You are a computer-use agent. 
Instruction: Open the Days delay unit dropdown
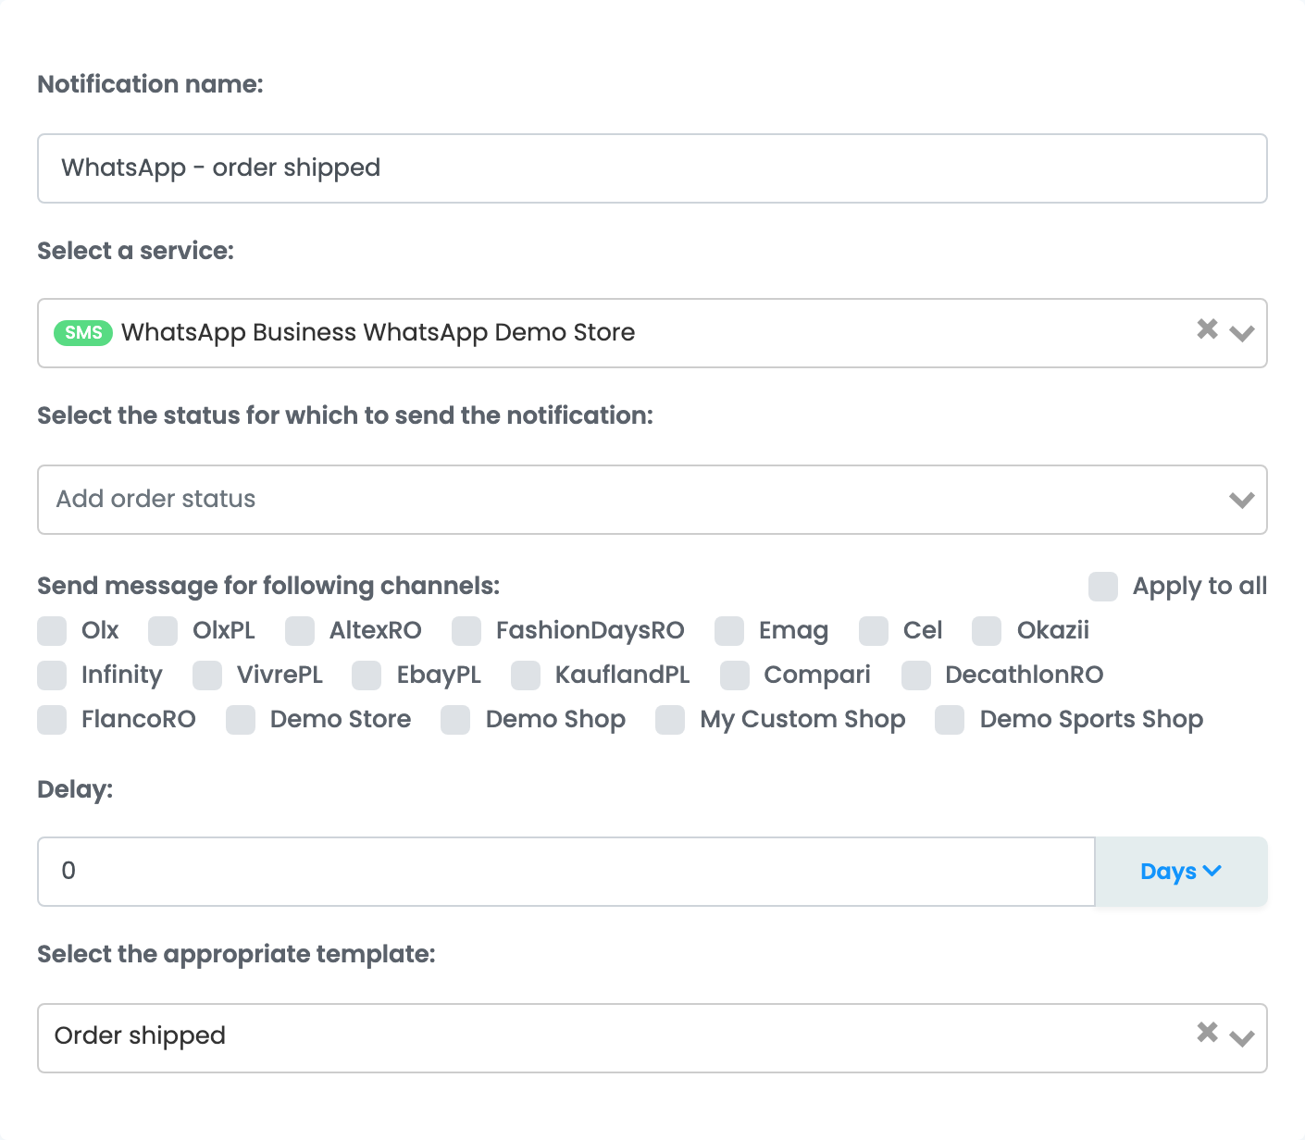click(x=1181, y=872)
